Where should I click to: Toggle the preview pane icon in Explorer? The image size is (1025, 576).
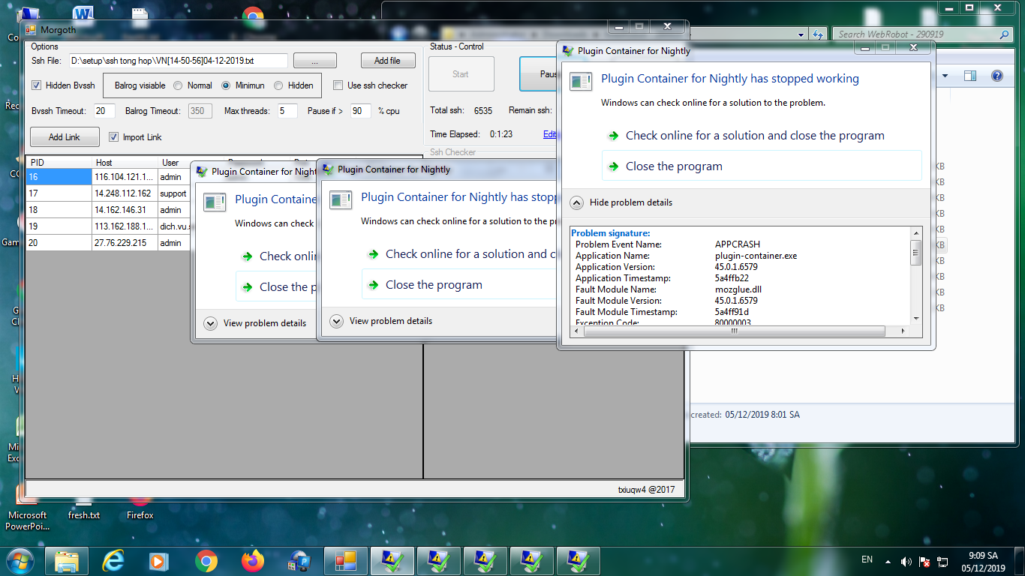point(970,76)
